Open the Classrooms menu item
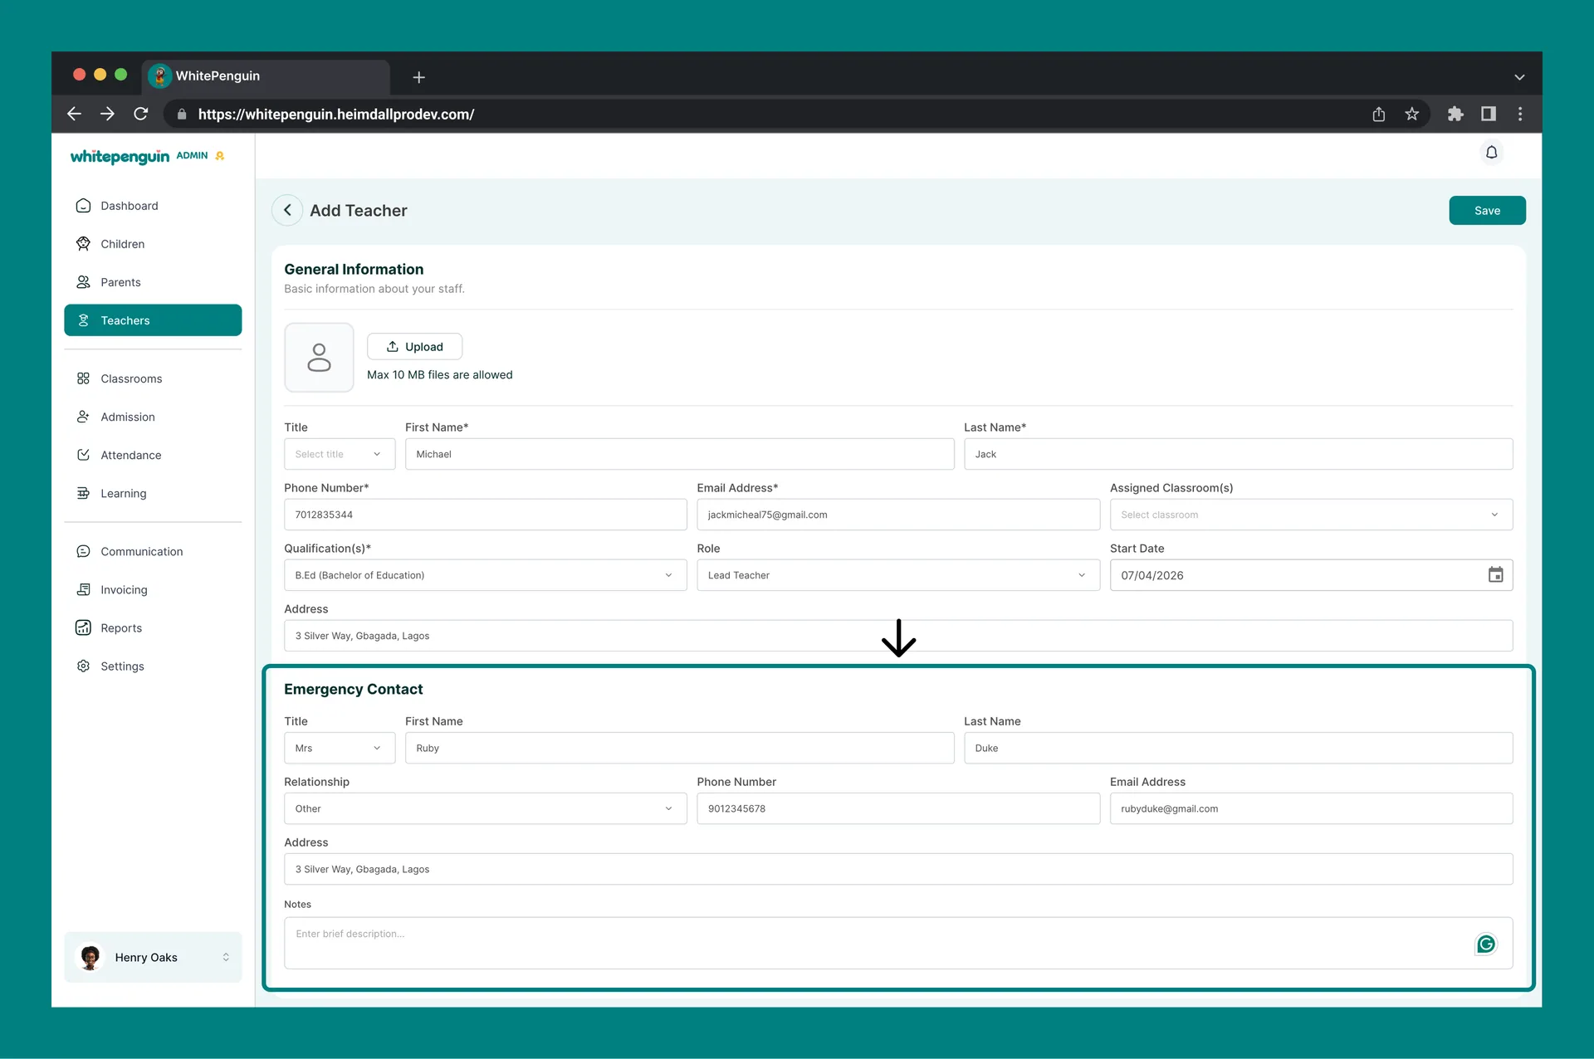 (x=153, y=378)
